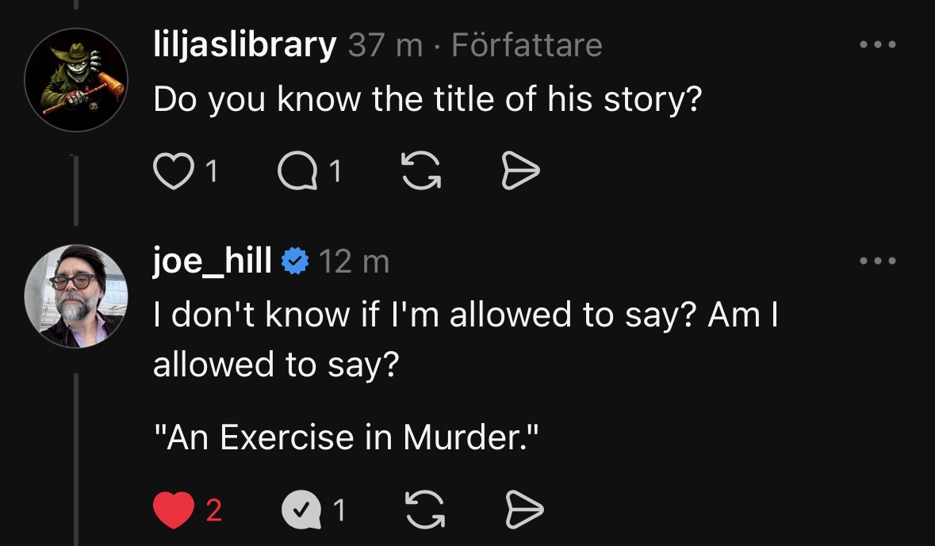View joe_hill's profile picture
Viewport: 935px width, 546px height.
(x=76, y=296)
